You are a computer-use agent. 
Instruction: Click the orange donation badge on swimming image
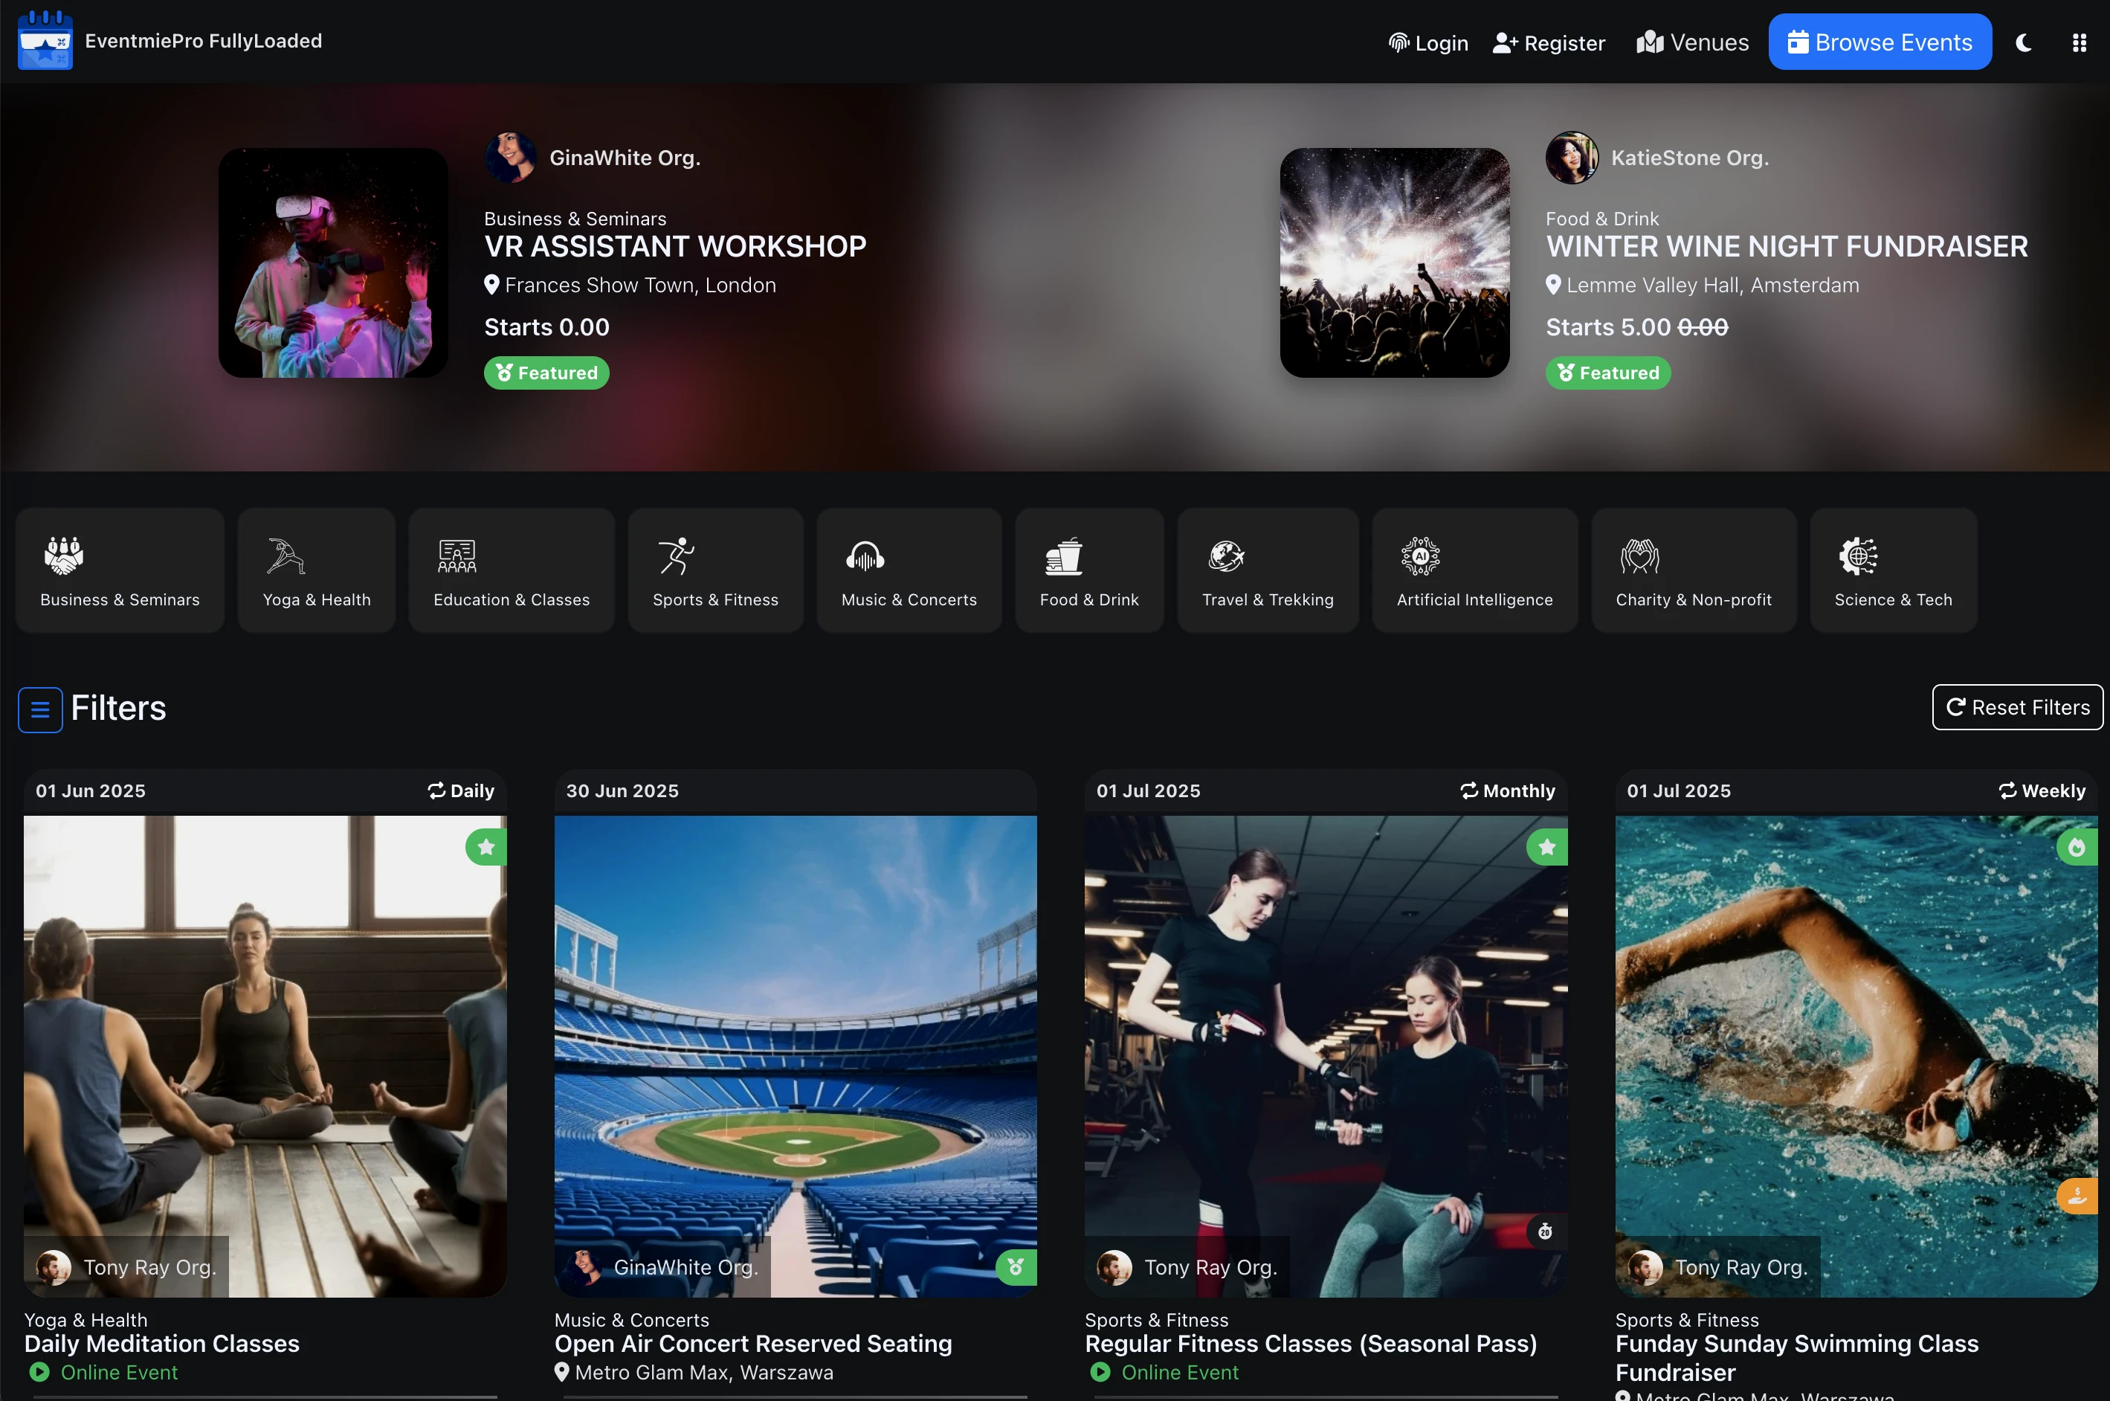2077,1196
